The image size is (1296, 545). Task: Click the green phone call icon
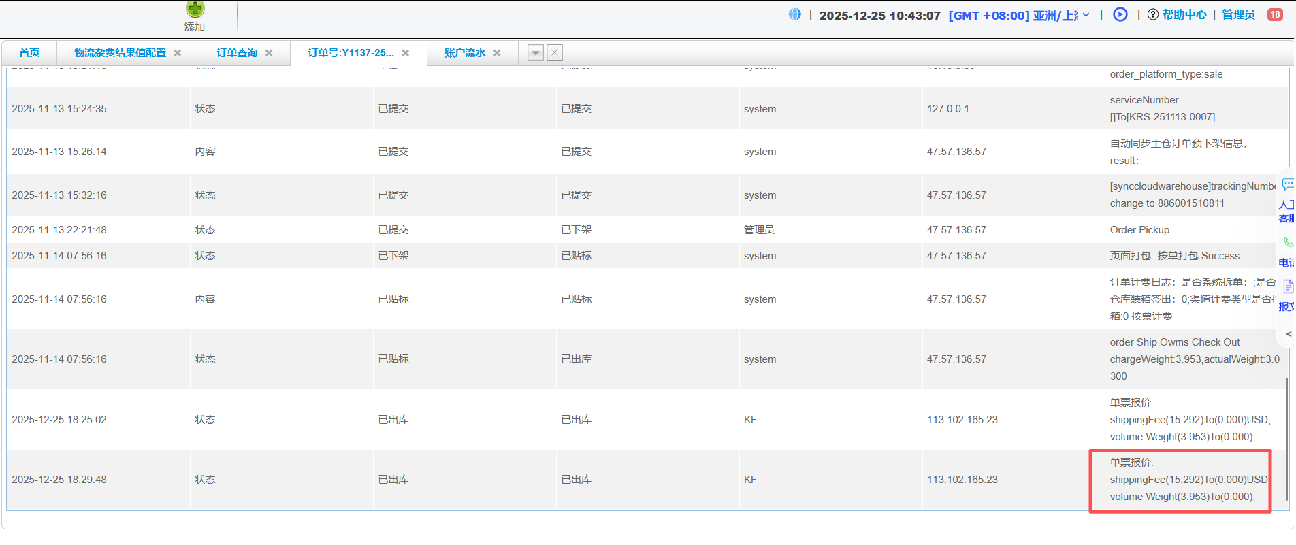[1288, 242]
